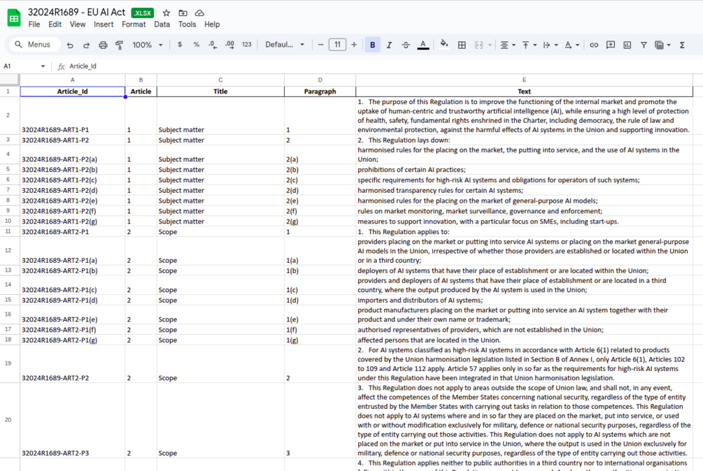Open the Tools menu
Viewport: 703px width, 471px height.
click(x=187, y=24)
